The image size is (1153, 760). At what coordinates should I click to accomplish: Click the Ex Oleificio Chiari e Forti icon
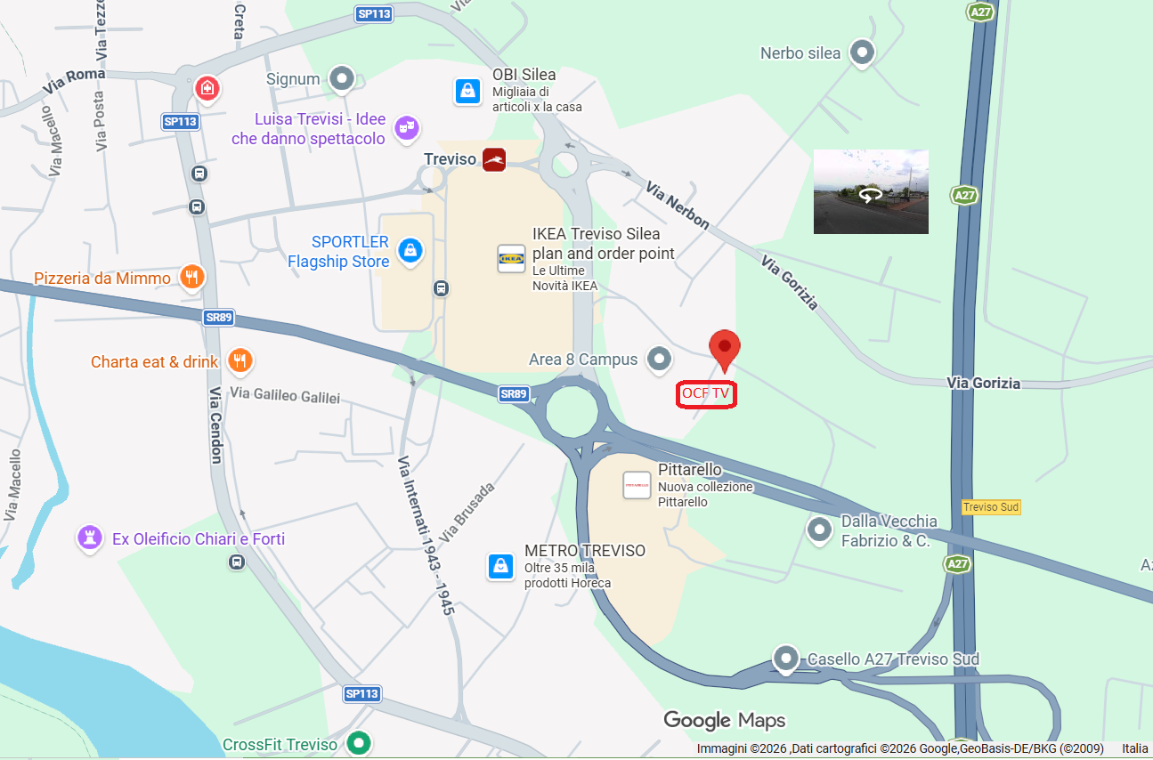[89, 538]
